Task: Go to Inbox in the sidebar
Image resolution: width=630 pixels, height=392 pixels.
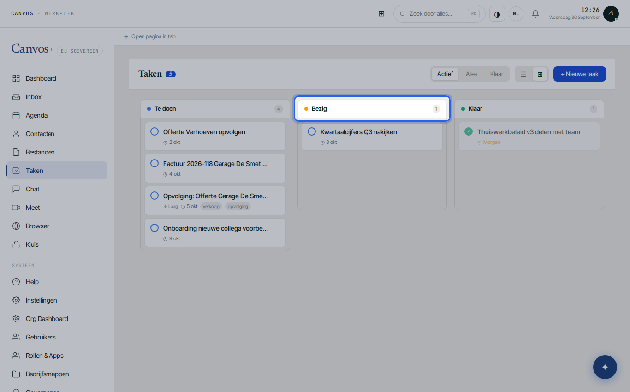Action: 57,97
